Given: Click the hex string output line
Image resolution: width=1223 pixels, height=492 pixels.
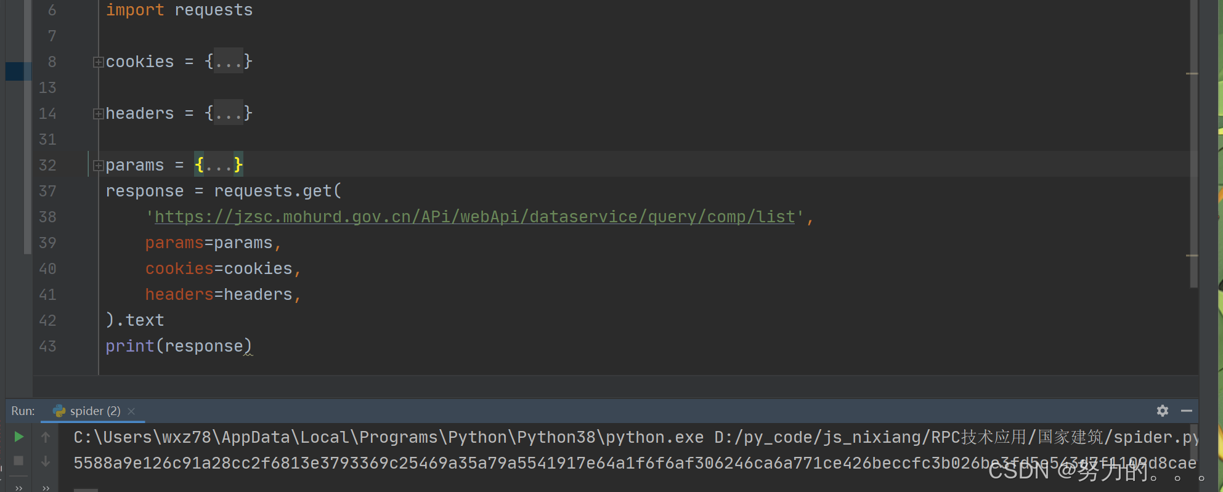Looking at the screenshot, I should pyautogui.click(x=635, y=463).
